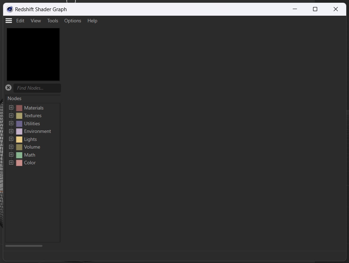Screen dimensions: 349x263
Task: Focus the Find Nodes search field
Action: click(37, 88)
